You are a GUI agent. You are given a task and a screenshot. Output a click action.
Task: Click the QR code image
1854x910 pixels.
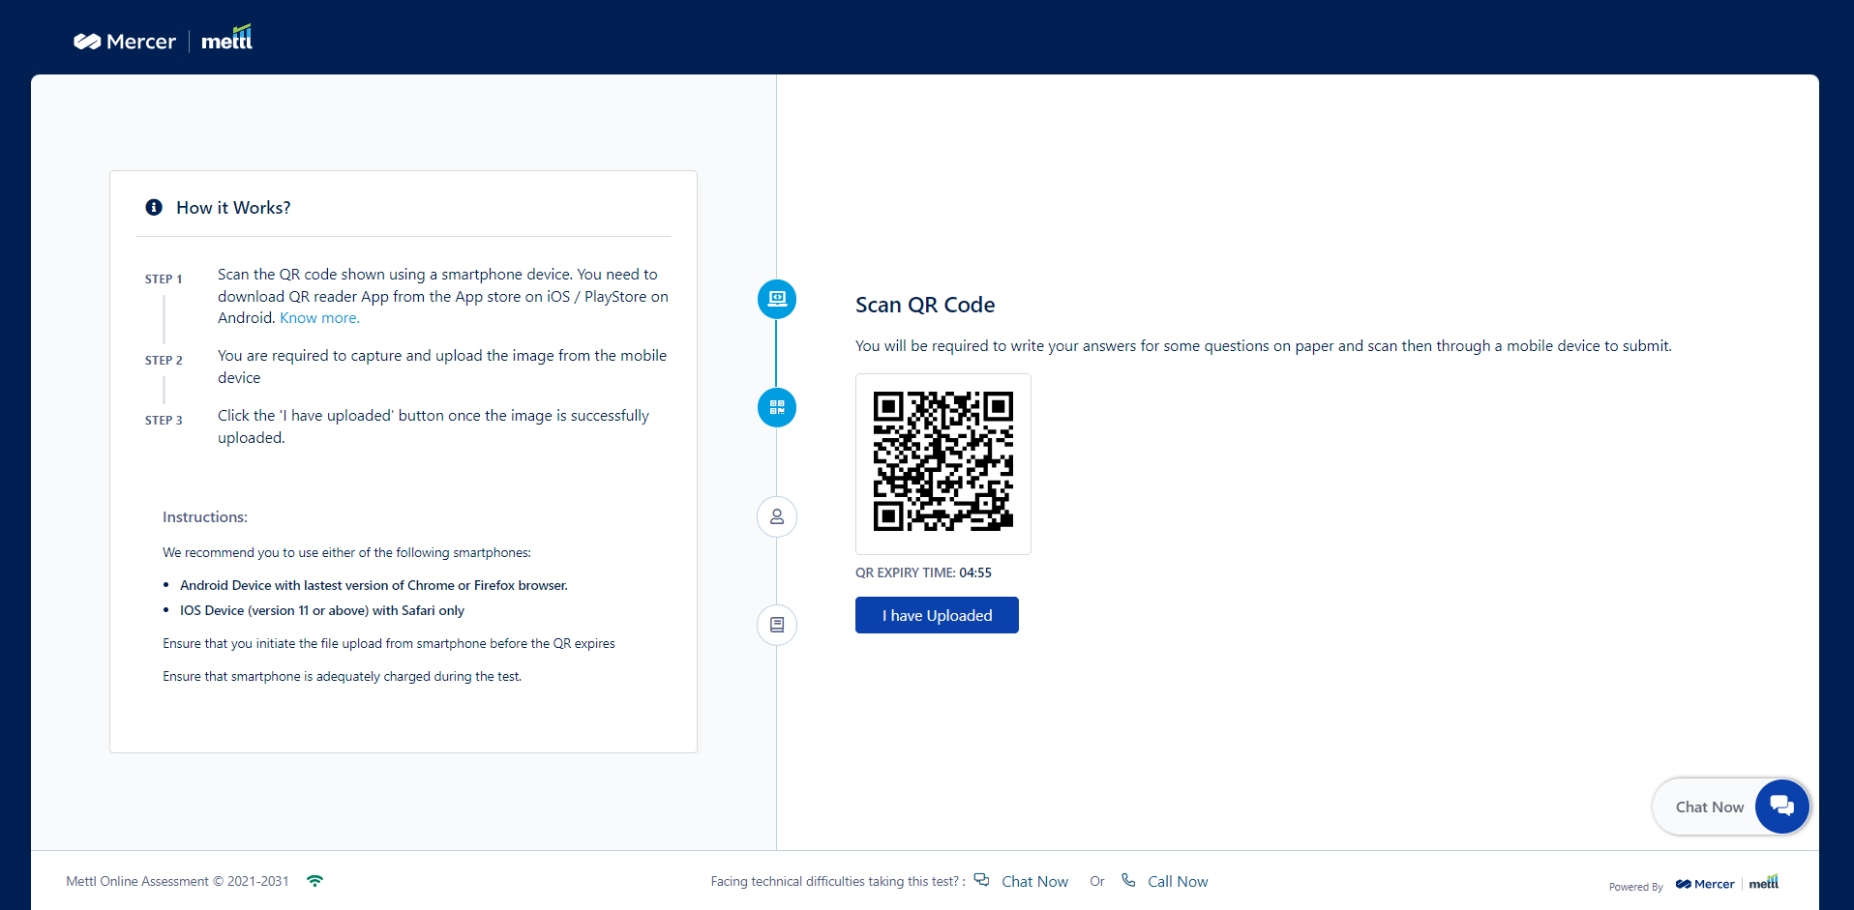tap(943, 461)
